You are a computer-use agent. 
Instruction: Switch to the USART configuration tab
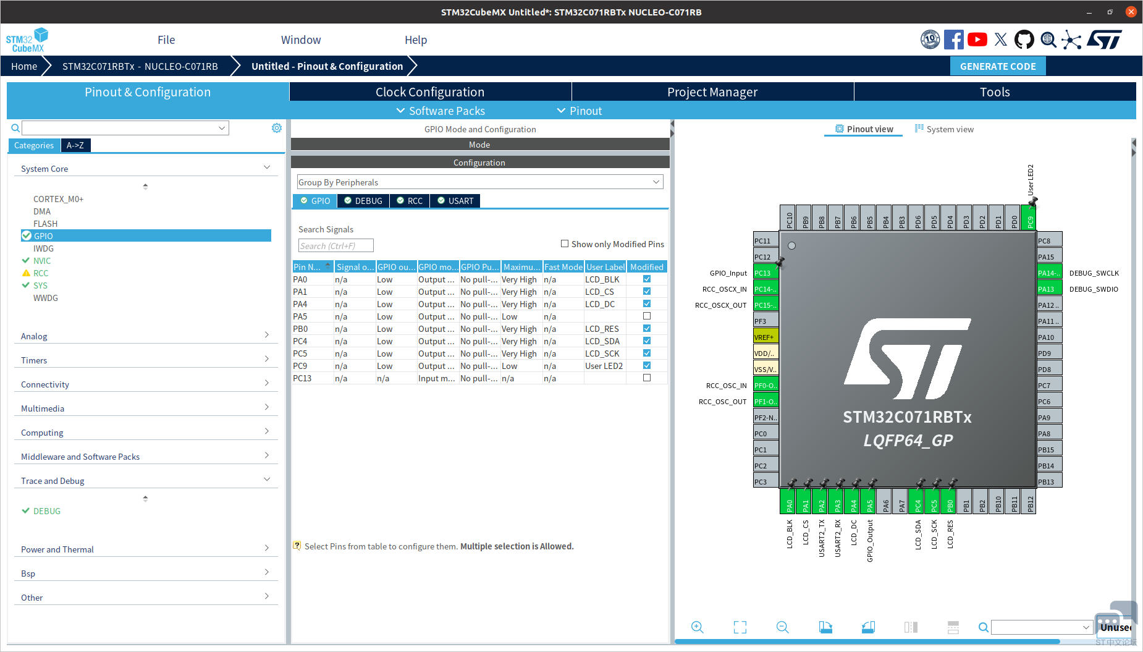455,201
